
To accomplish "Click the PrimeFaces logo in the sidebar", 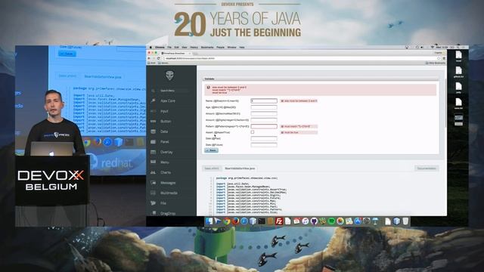I will [169, 76].
